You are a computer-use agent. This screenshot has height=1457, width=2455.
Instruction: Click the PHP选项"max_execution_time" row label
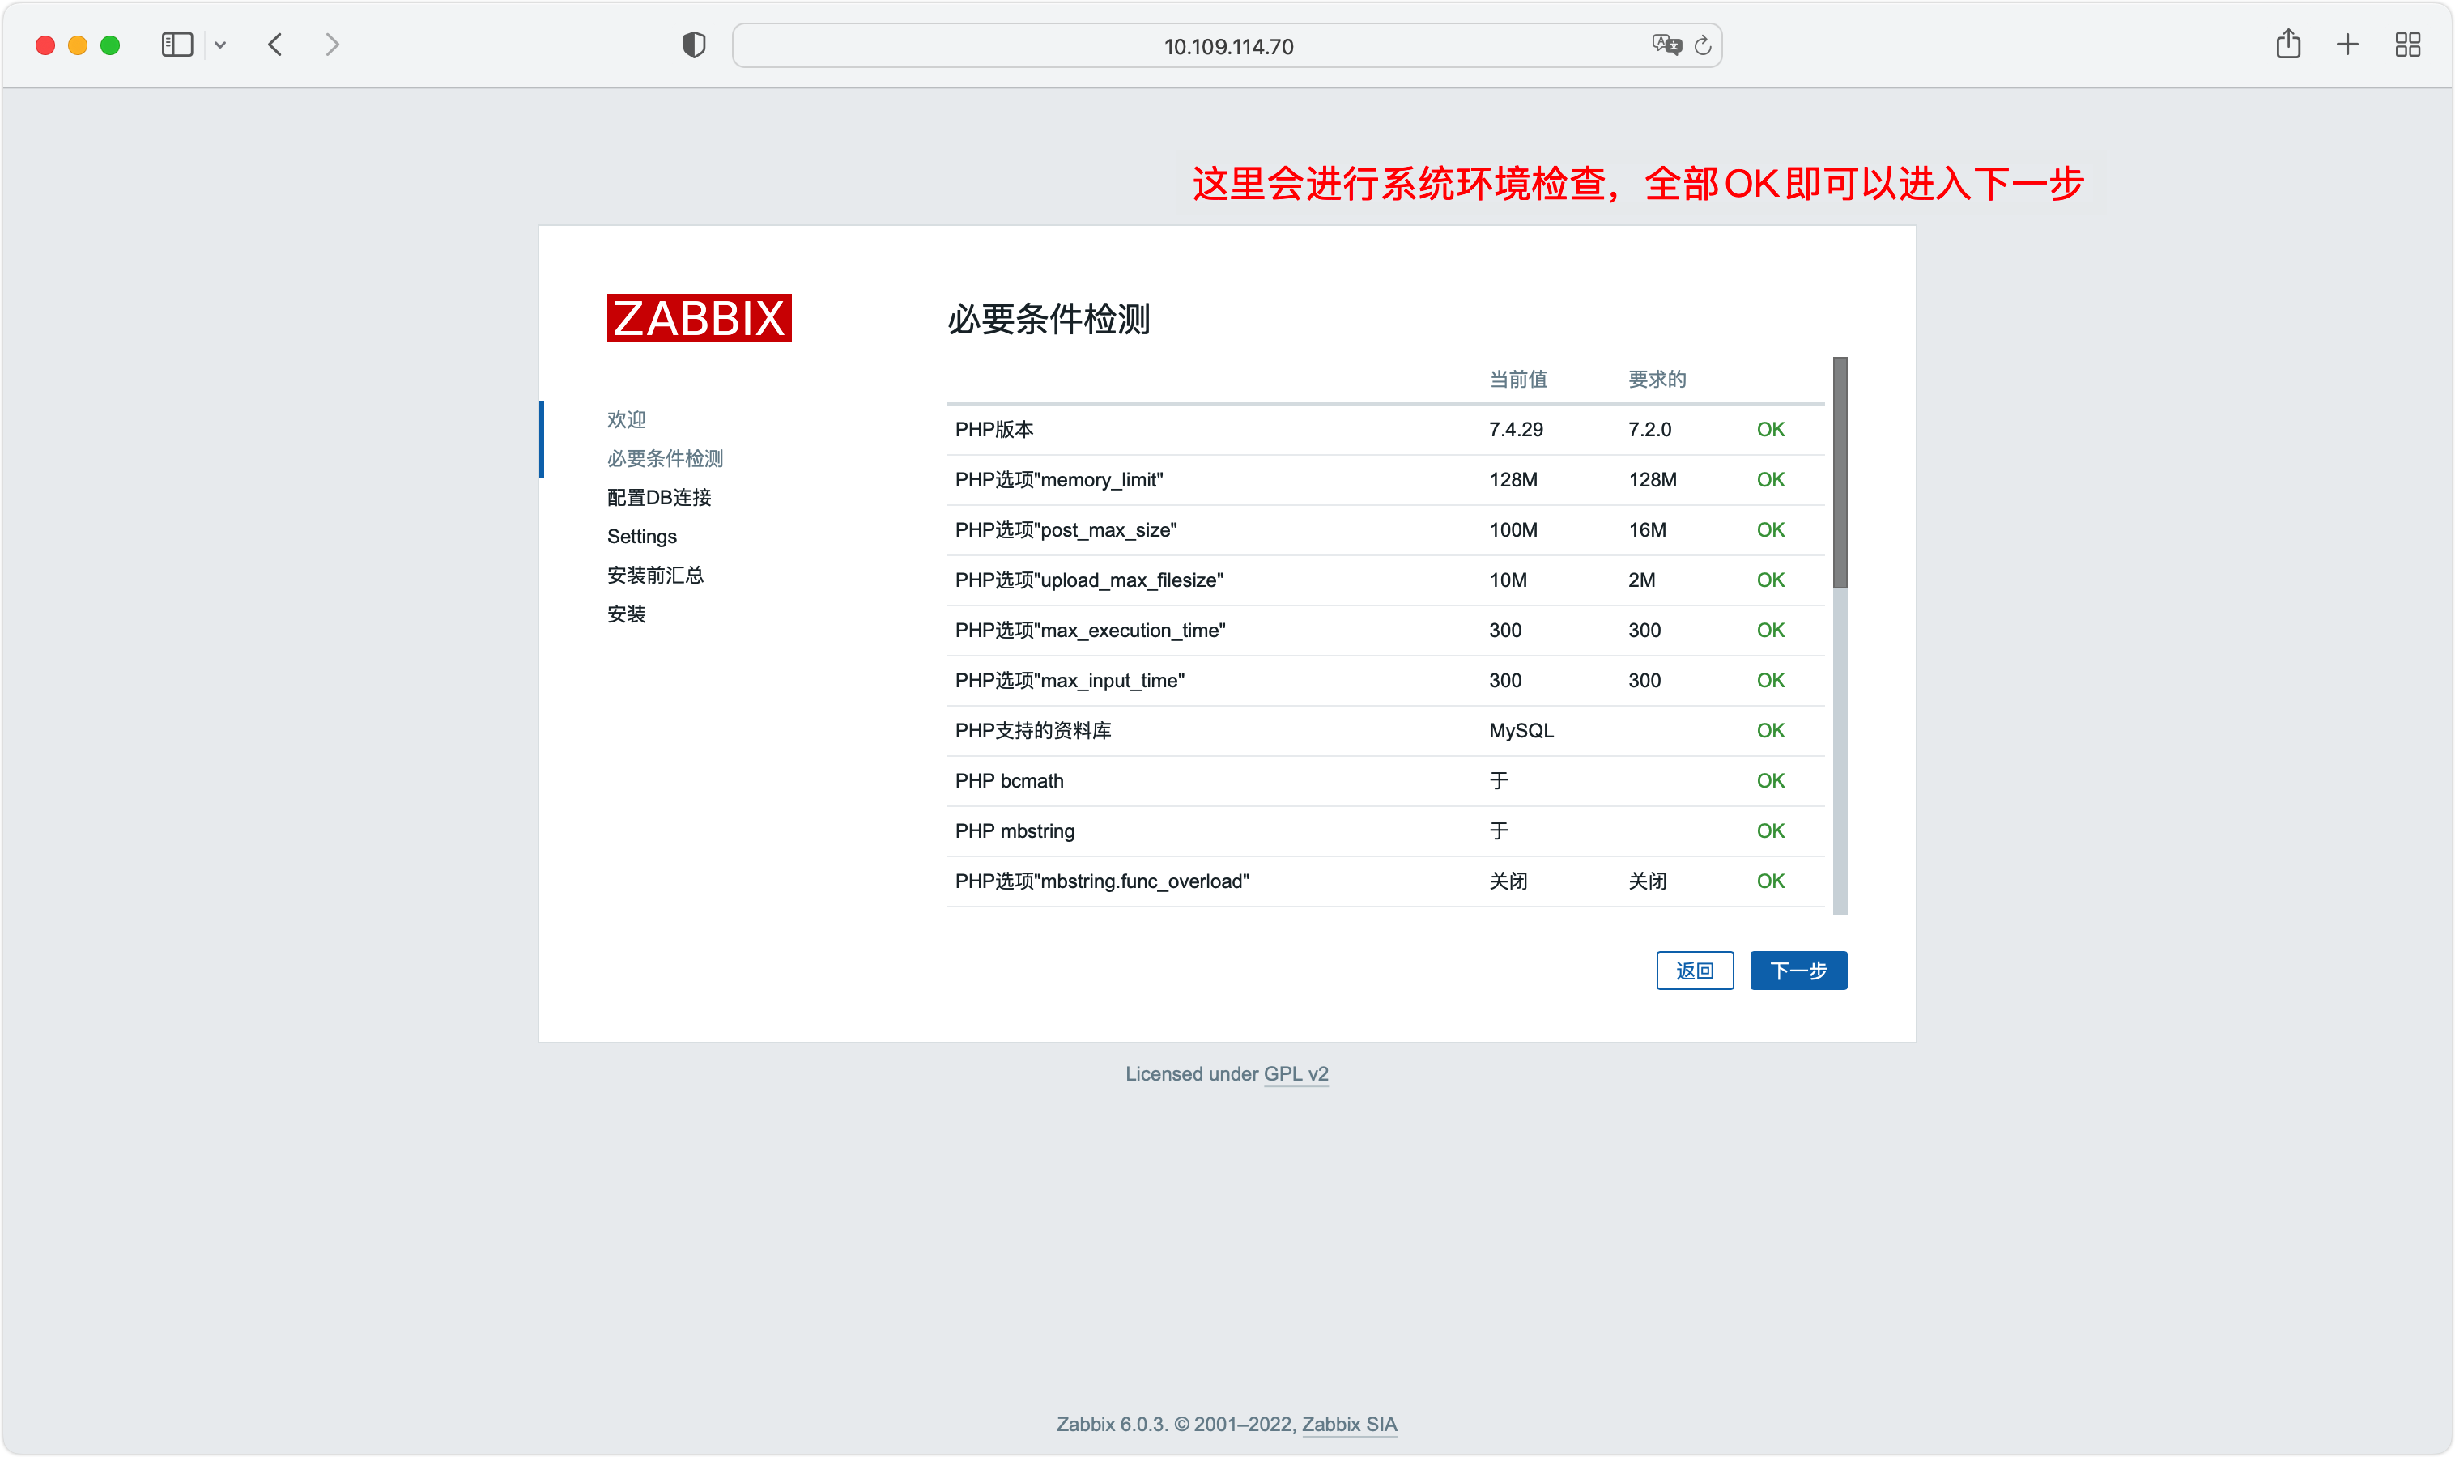(1090, 629)
